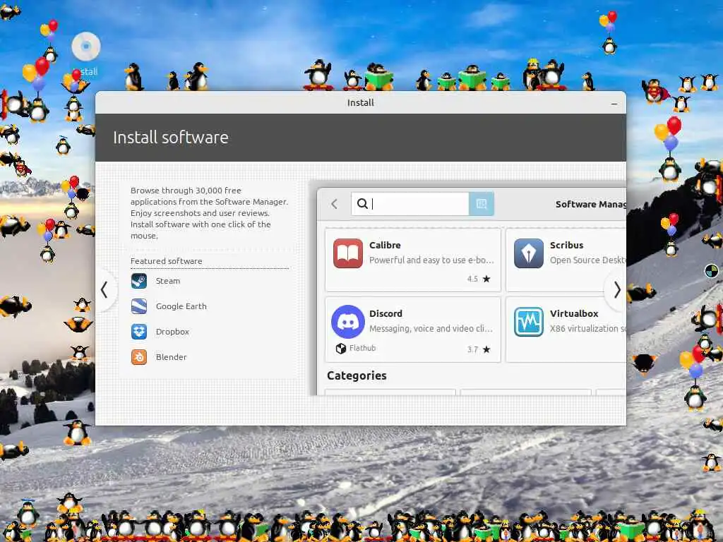Click the Calibre title text
The width and height of the screenshot is (723, 542).
click(x=385, y=245)
